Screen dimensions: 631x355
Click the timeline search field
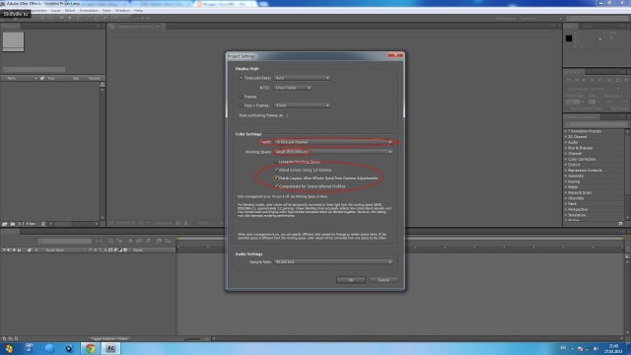[x=65, y=241]
